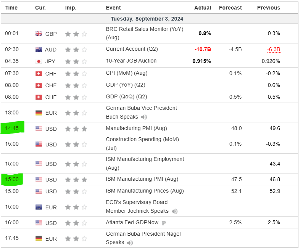Click the UK flag icon beside GBP

[39, 34]
